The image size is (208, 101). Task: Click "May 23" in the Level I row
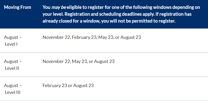point(106,37)
